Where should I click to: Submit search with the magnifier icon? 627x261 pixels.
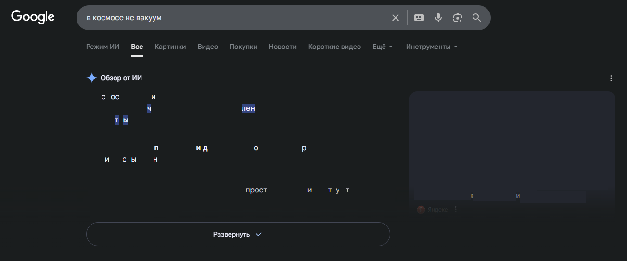coord(477,18)
